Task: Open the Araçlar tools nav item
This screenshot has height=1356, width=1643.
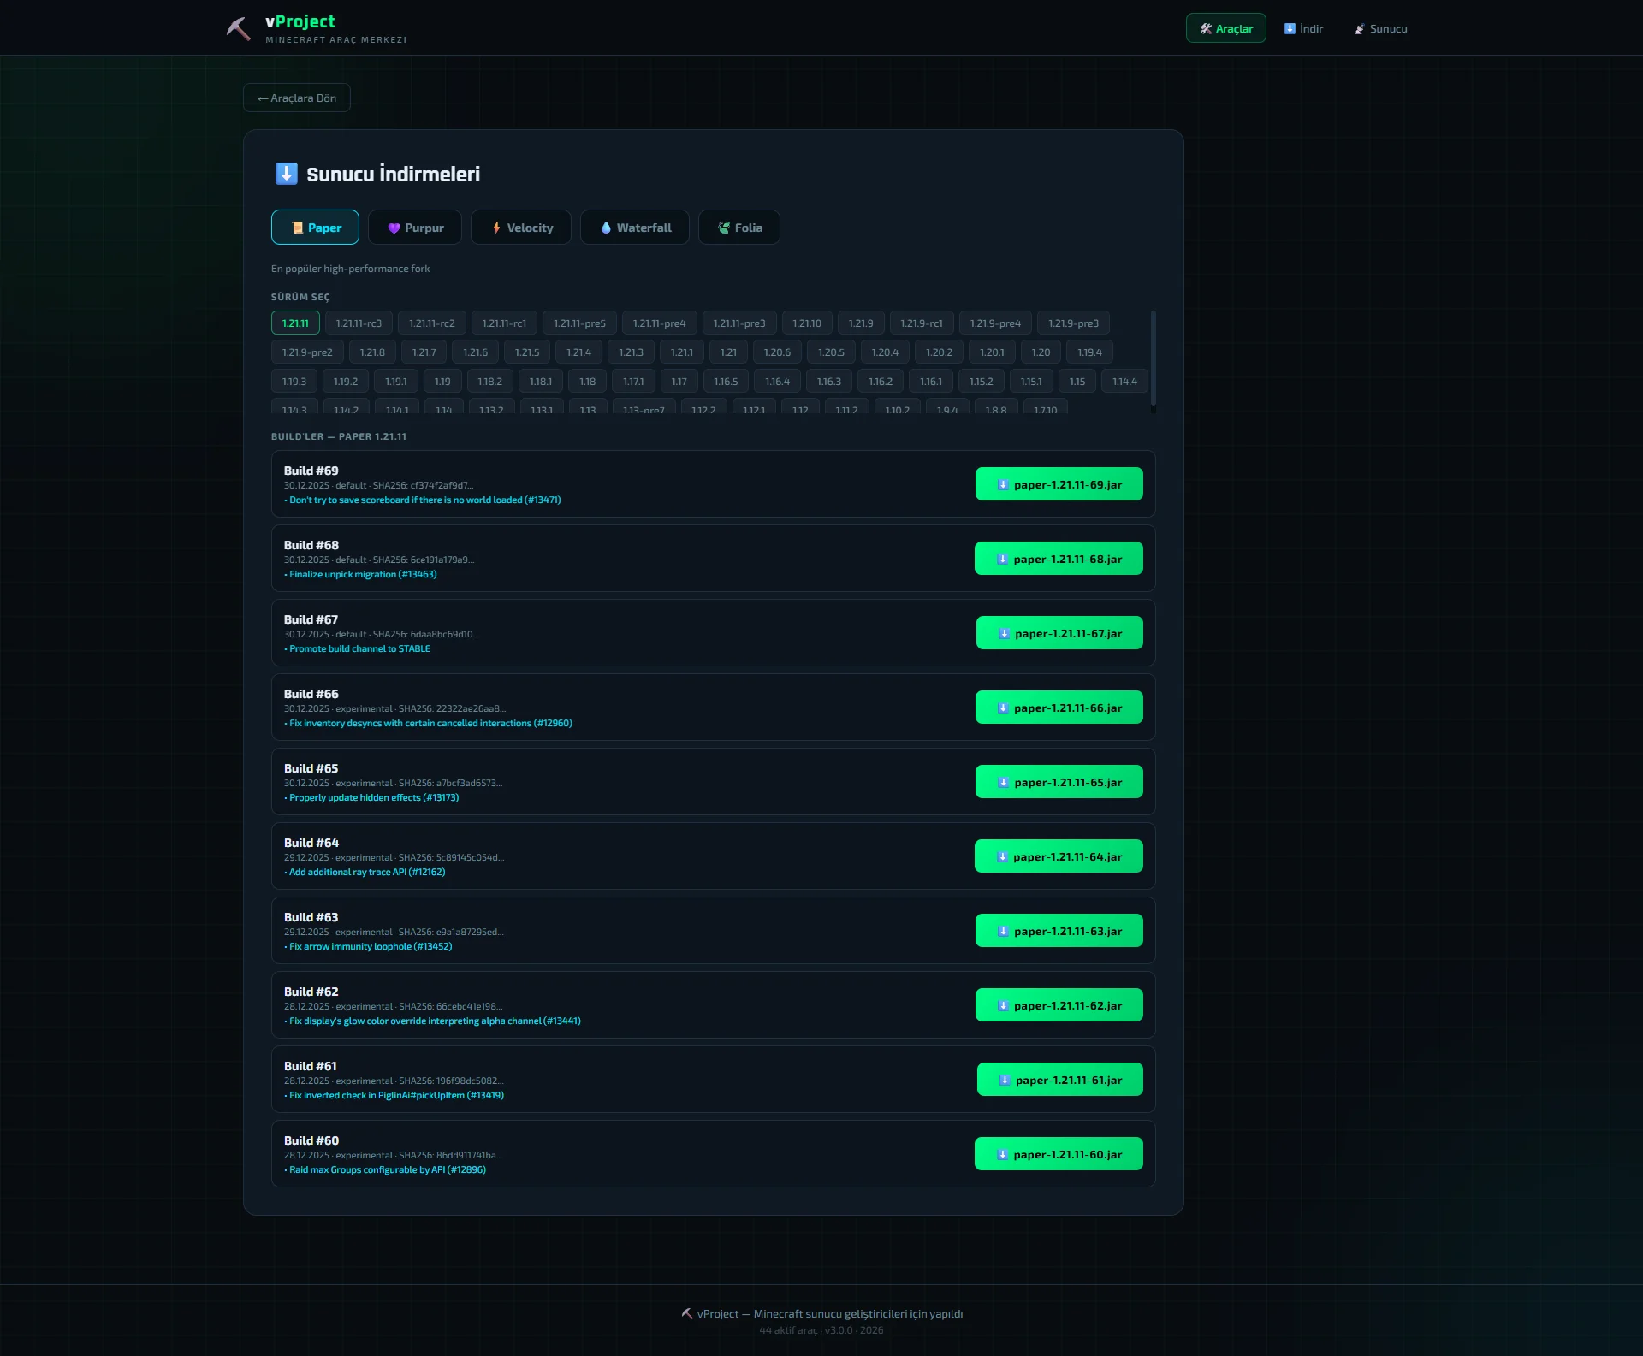Action: pyautogui.click(x=1225, y=28)
